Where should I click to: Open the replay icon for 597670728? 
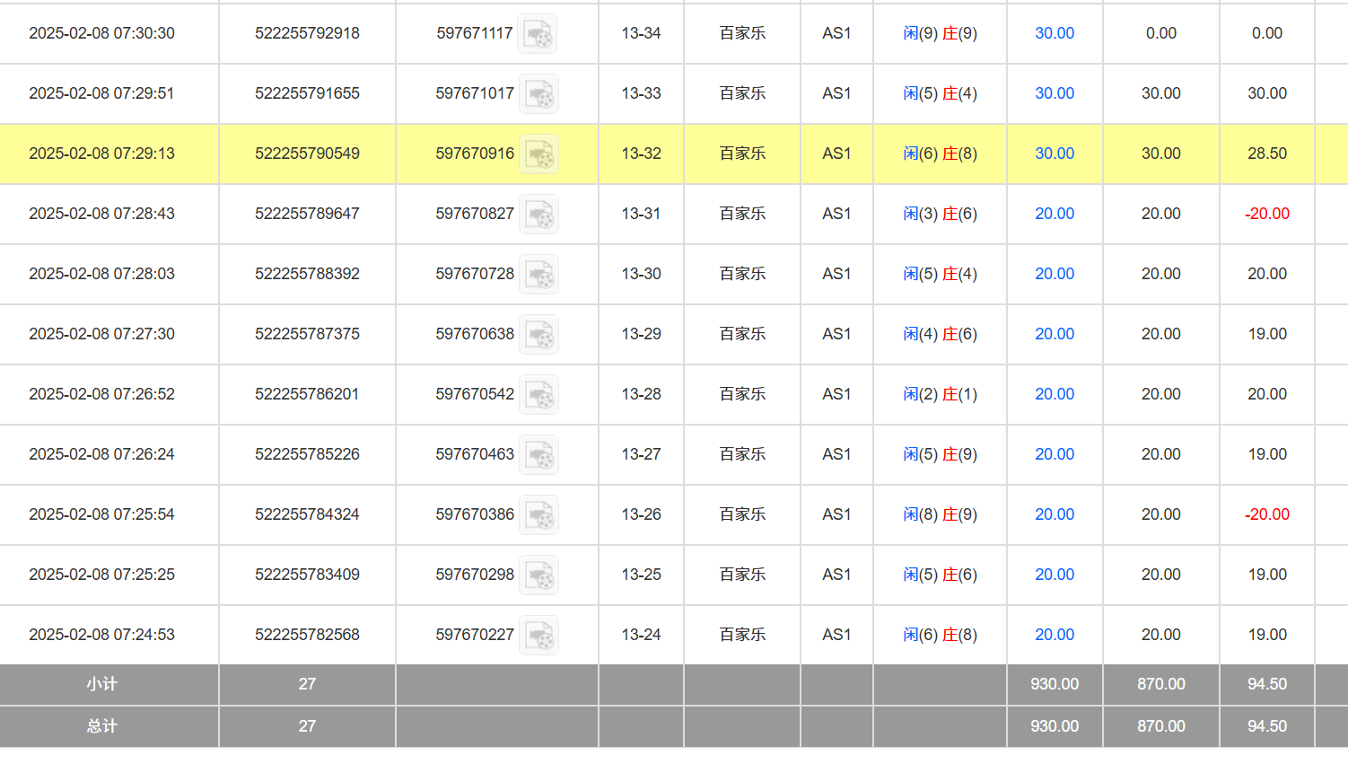pos(539,275)
